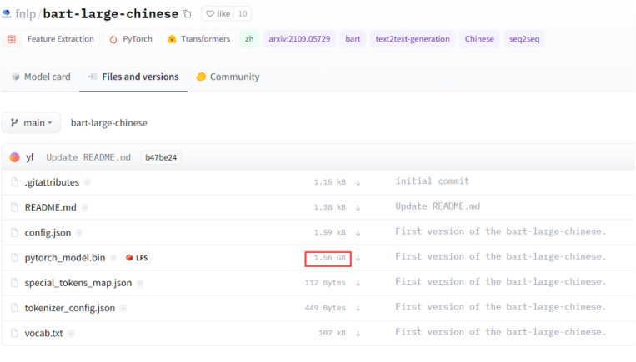
Task: Open the 'First version' commit for vocab.txt row
Action: pos(500,332)
